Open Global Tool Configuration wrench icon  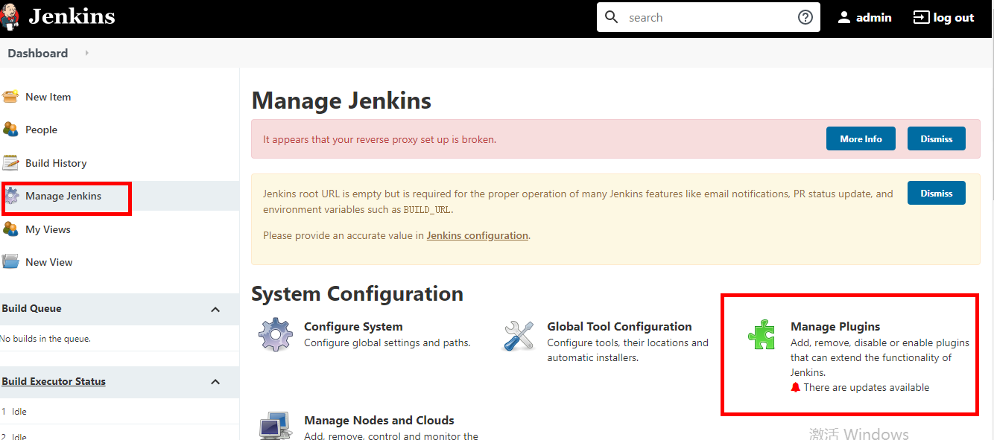pos(519,335)
